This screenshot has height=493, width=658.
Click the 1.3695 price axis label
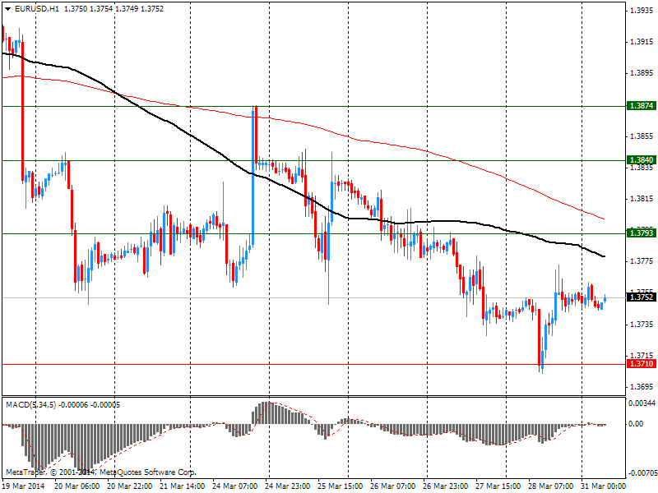click(642, 387)
